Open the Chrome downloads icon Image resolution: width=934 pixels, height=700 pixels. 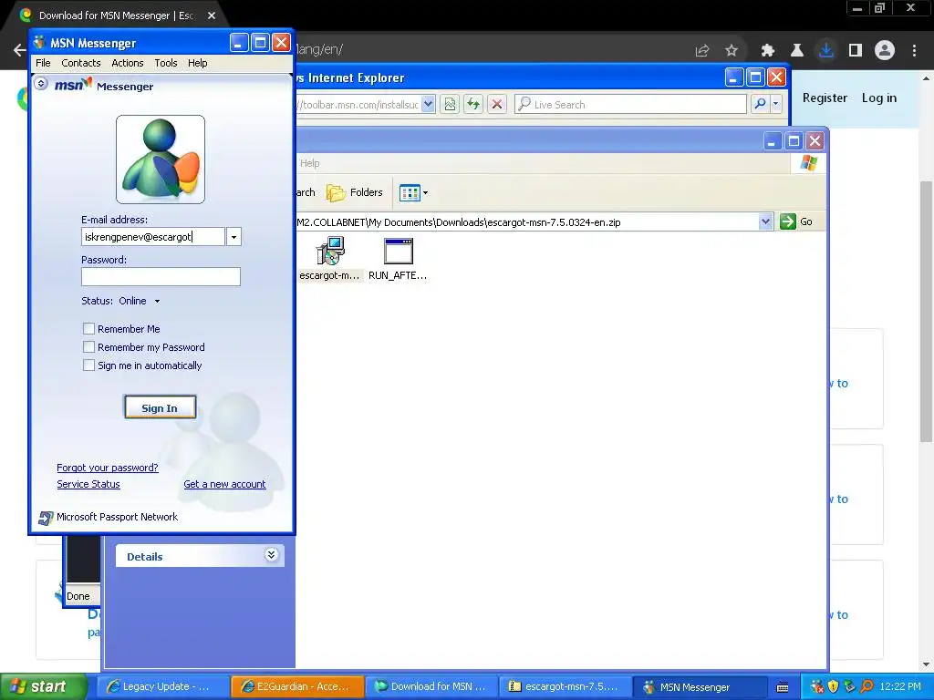(x=826, y=51)
